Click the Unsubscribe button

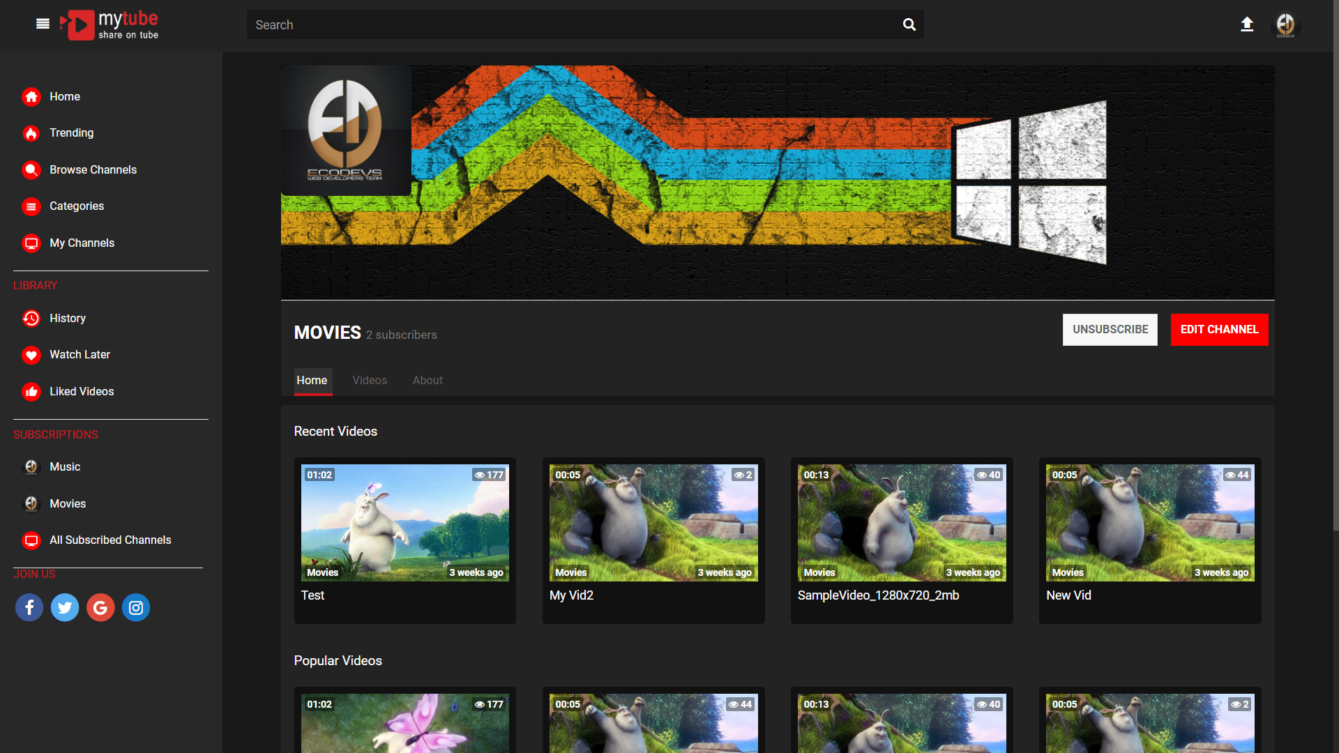1110,330
